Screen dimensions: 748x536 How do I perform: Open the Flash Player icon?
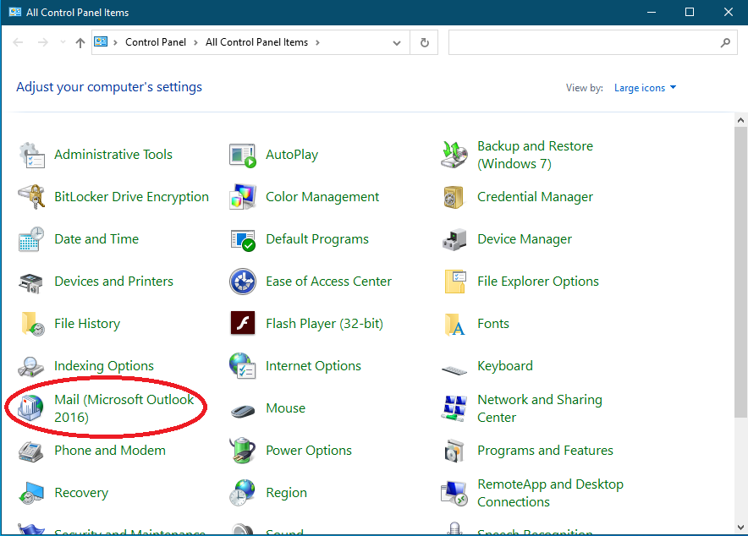pos(243,324)
